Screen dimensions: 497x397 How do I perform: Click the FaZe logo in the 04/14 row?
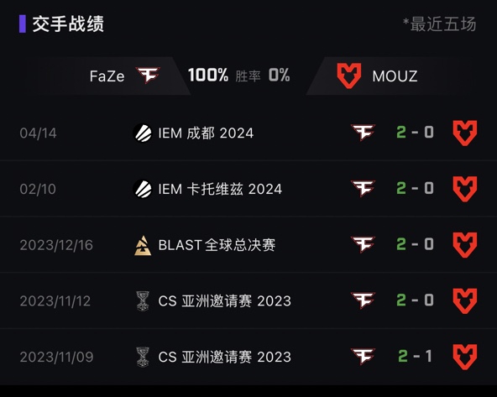tap(363, 132)
